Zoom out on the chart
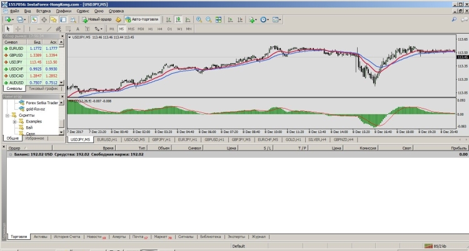The height and width of the screenshot is (251, 469). click(208, 20)
